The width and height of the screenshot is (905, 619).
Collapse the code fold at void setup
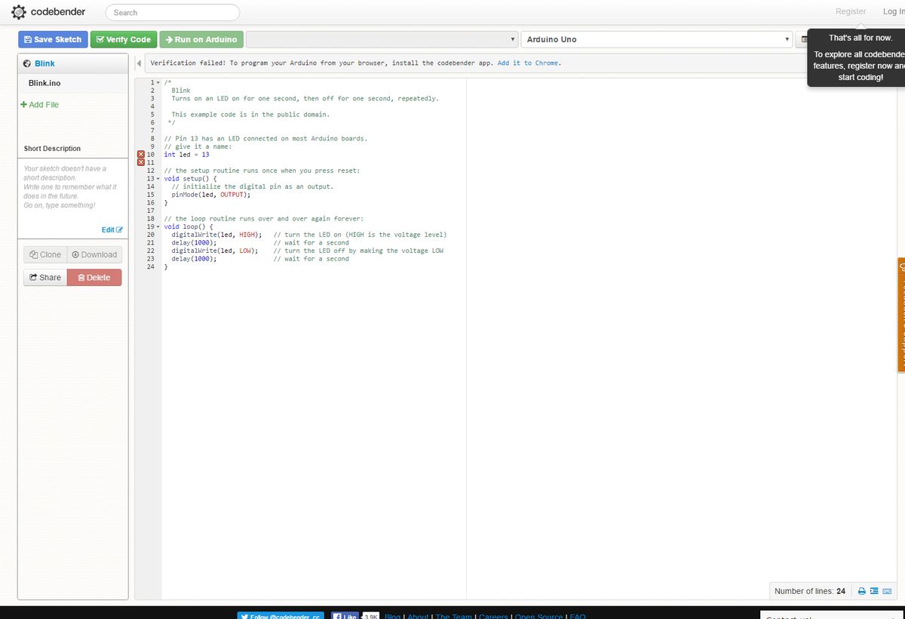(157, 178)
